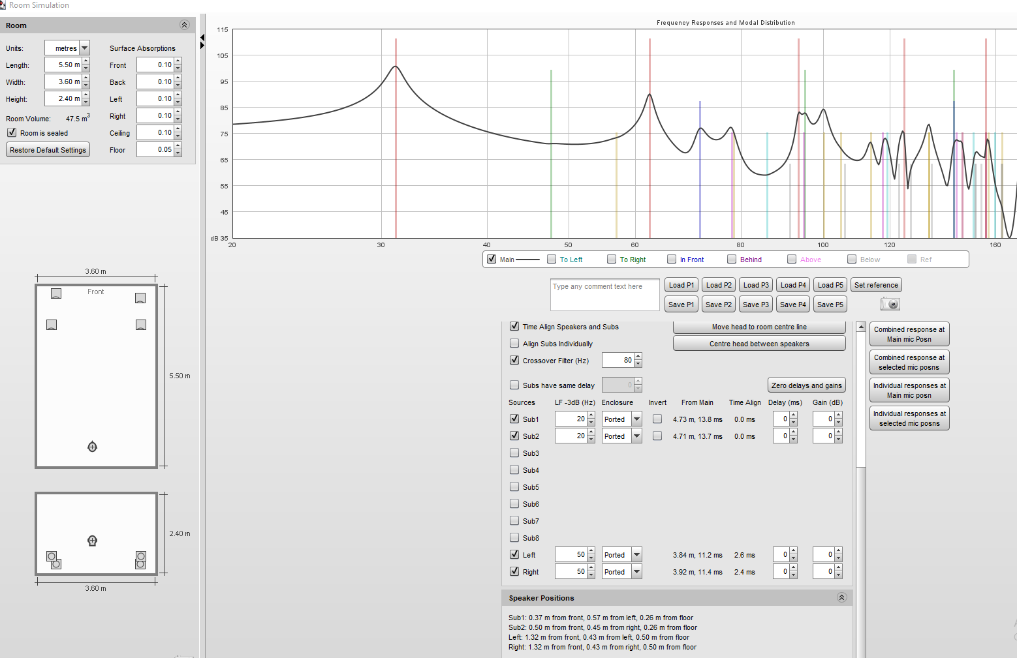The width and height of the screenshot is (1017, 658).
Task: Increase room Length stepper up arrow
Action: click(x=86, y=61)
